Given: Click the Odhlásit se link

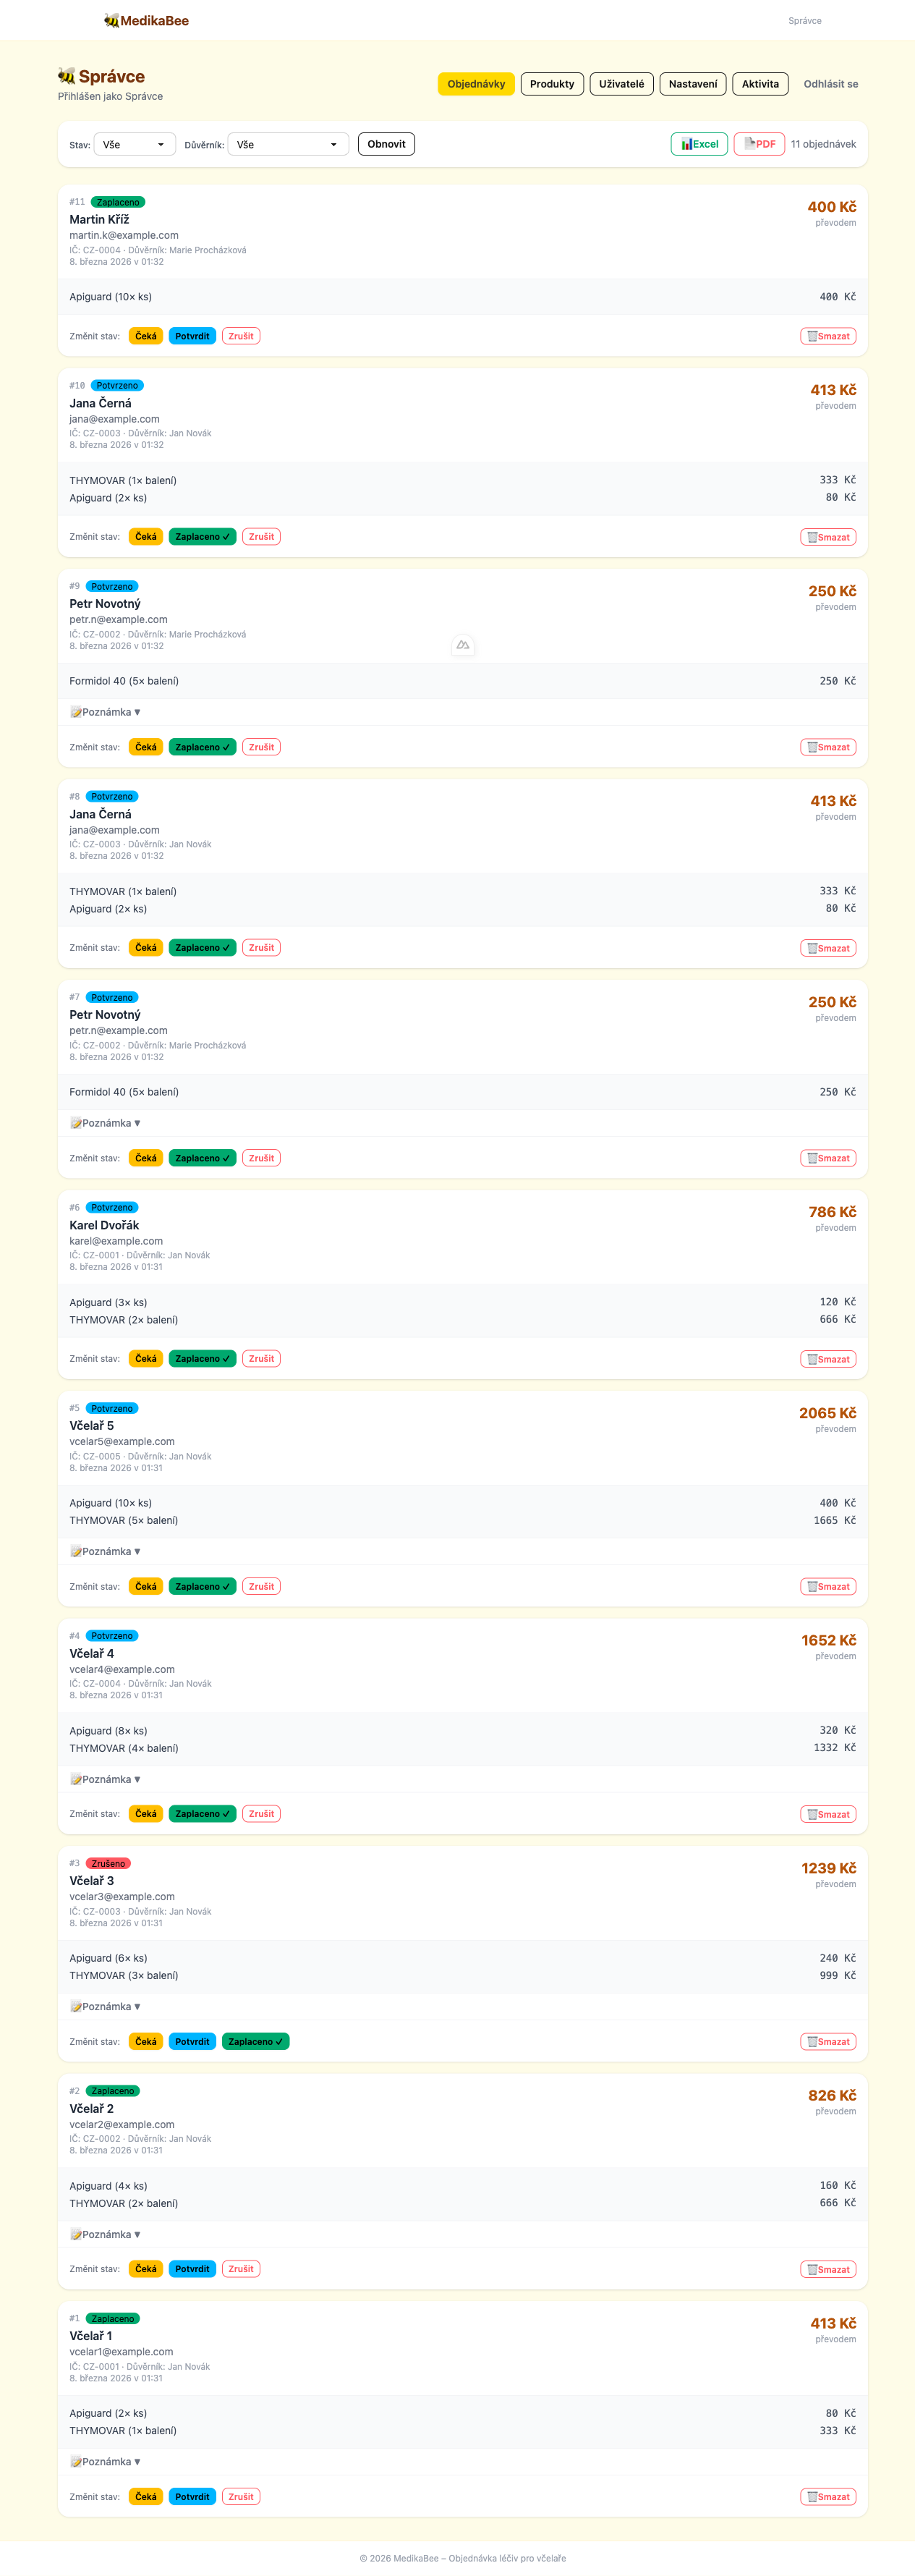Looking at the screenshot, I should point(830,84).
